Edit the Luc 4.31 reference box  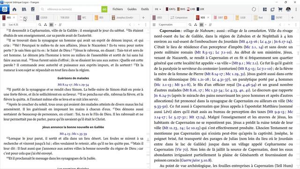[x=22, y=25]
